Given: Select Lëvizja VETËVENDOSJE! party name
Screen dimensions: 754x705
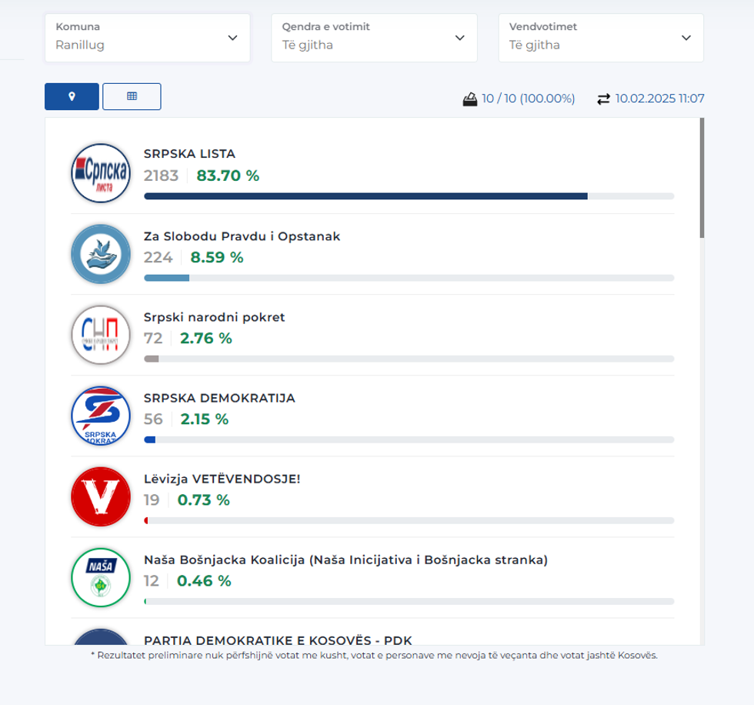Looking at the screenshot, I should coord(222,479).
